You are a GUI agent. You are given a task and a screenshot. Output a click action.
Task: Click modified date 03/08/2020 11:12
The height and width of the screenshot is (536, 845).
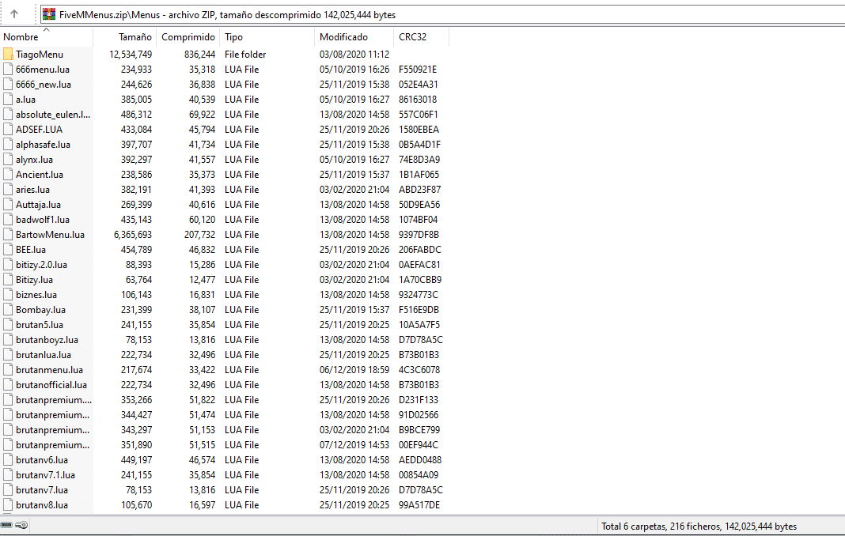point(354,55)
